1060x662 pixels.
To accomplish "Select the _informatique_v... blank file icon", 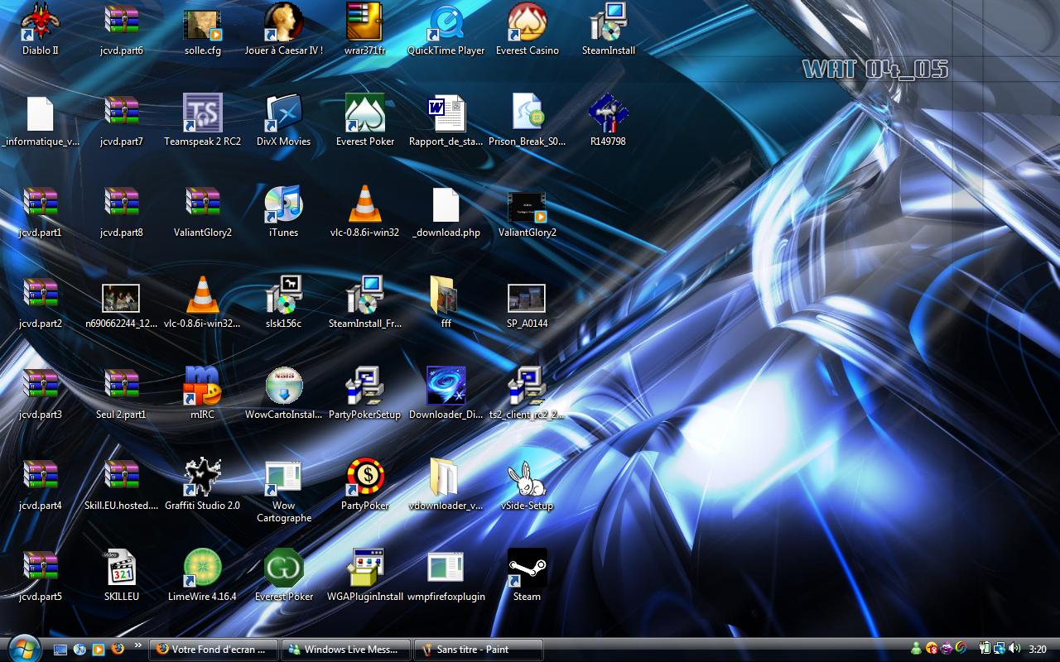I will pyautogui.click(x=40, y=113).
